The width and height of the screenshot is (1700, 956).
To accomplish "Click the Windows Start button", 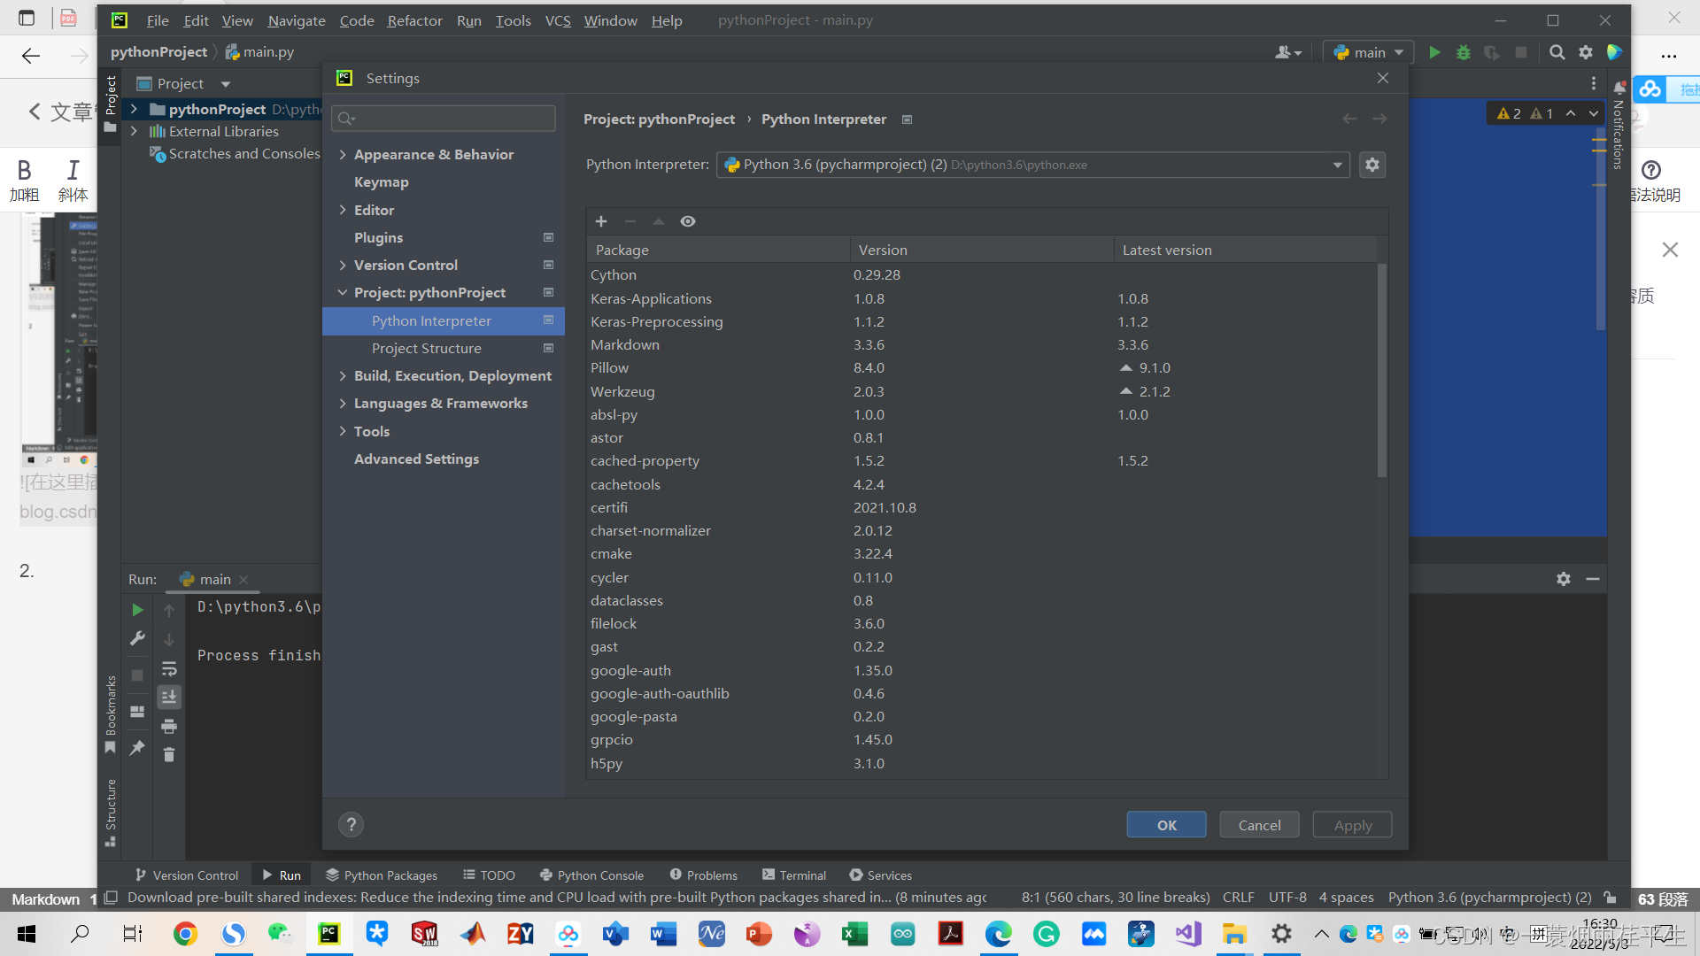I will [x=27, y=934].
